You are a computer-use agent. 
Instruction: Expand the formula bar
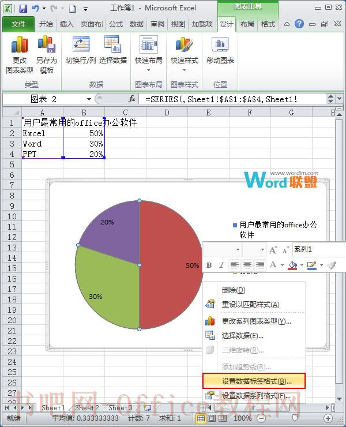click(340, 98)
